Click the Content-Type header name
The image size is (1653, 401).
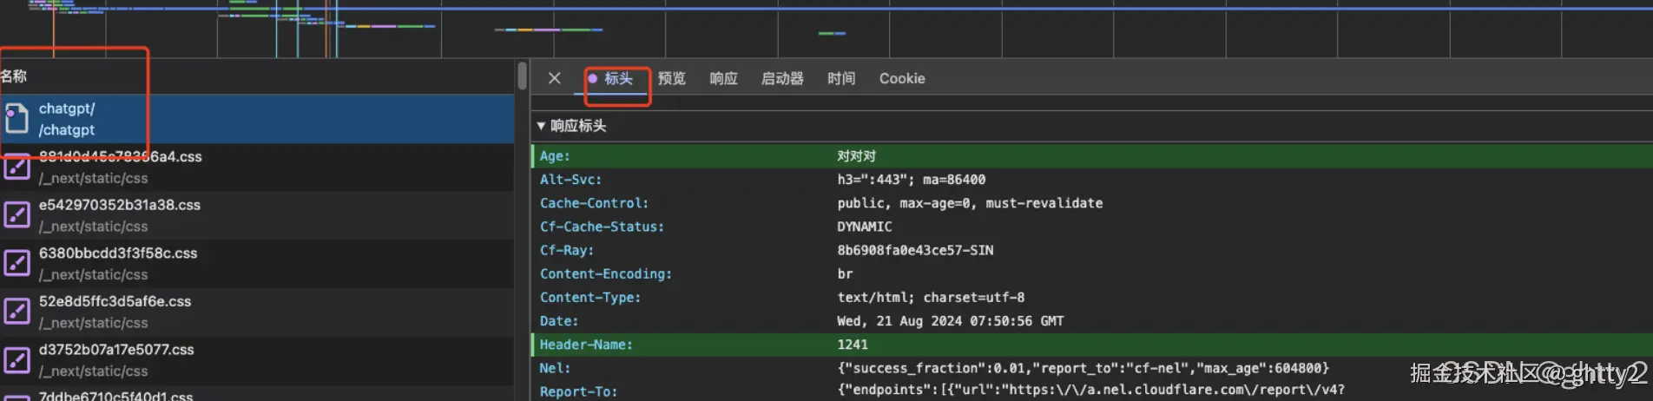point(590,297)
